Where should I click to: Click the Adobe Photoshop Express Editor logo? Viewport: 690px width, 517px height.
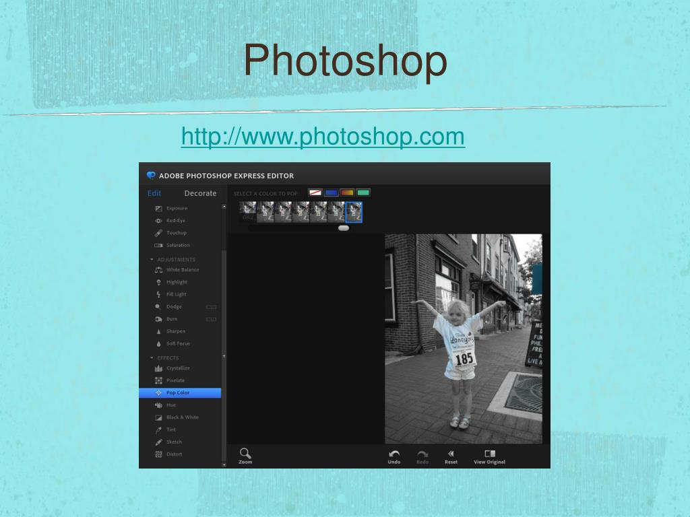pyautogui.click(x=151, y=176)
